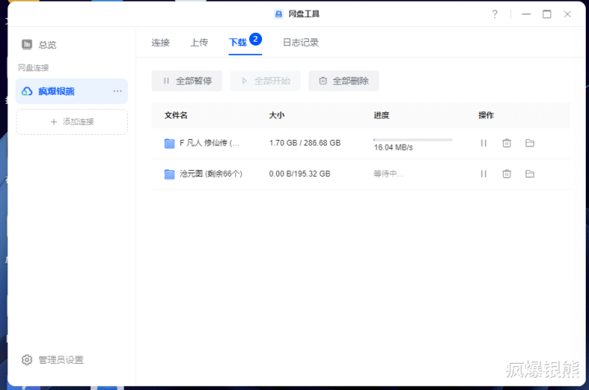Click the 全部暂停 button
Viewport: 589px width, 390px height.
(x=187, y=81)
